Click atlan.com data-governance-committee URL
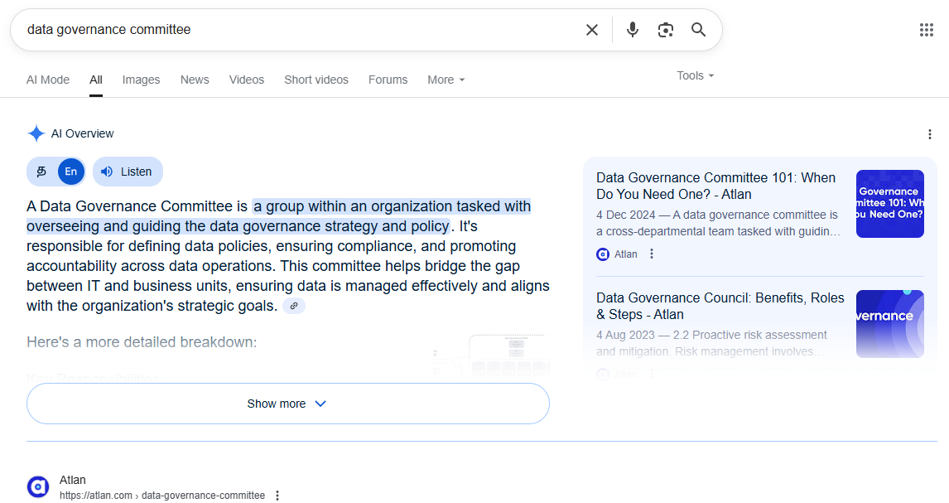 pos(162,496)
